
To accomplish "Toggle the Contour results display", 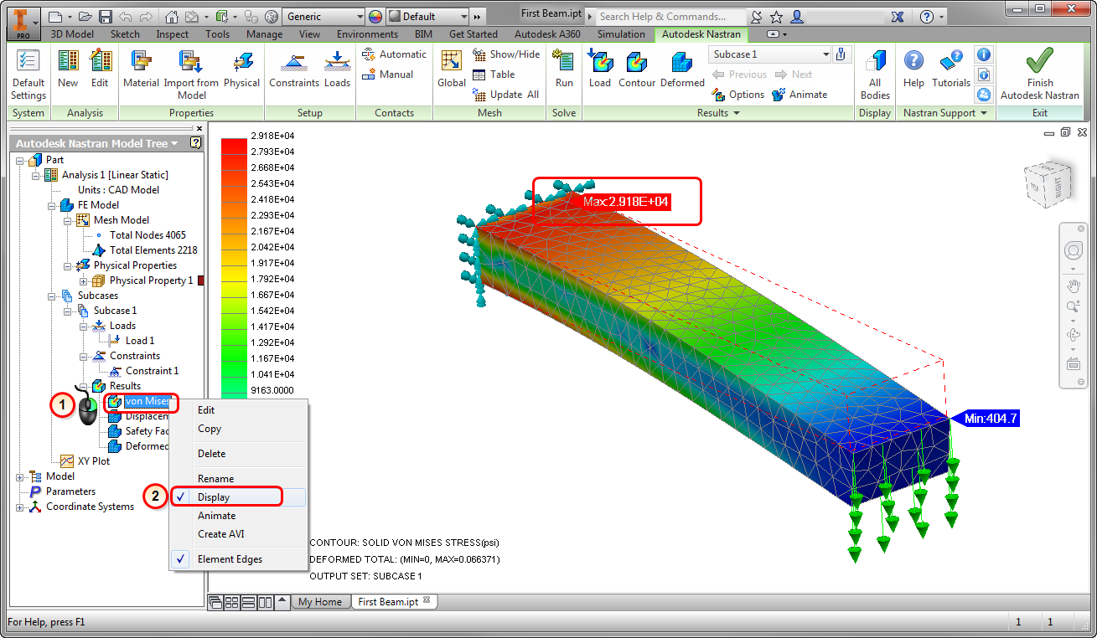I will 637,69.
